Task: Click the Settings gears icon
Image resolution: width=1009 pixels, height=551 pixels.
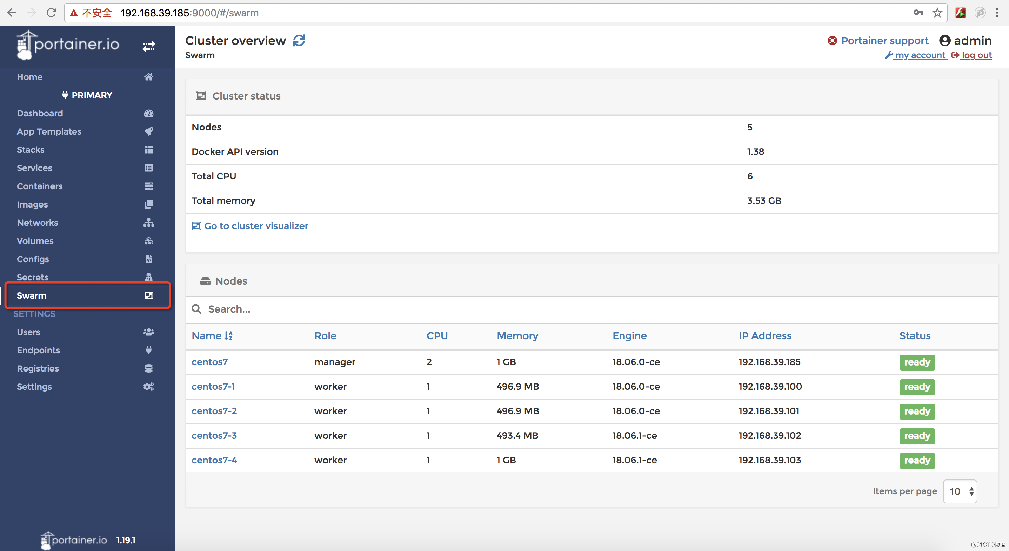Action: click(148, 387)
